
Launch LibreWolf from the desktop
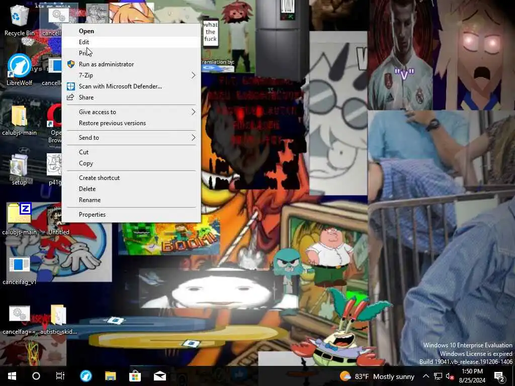pos(20,69)
